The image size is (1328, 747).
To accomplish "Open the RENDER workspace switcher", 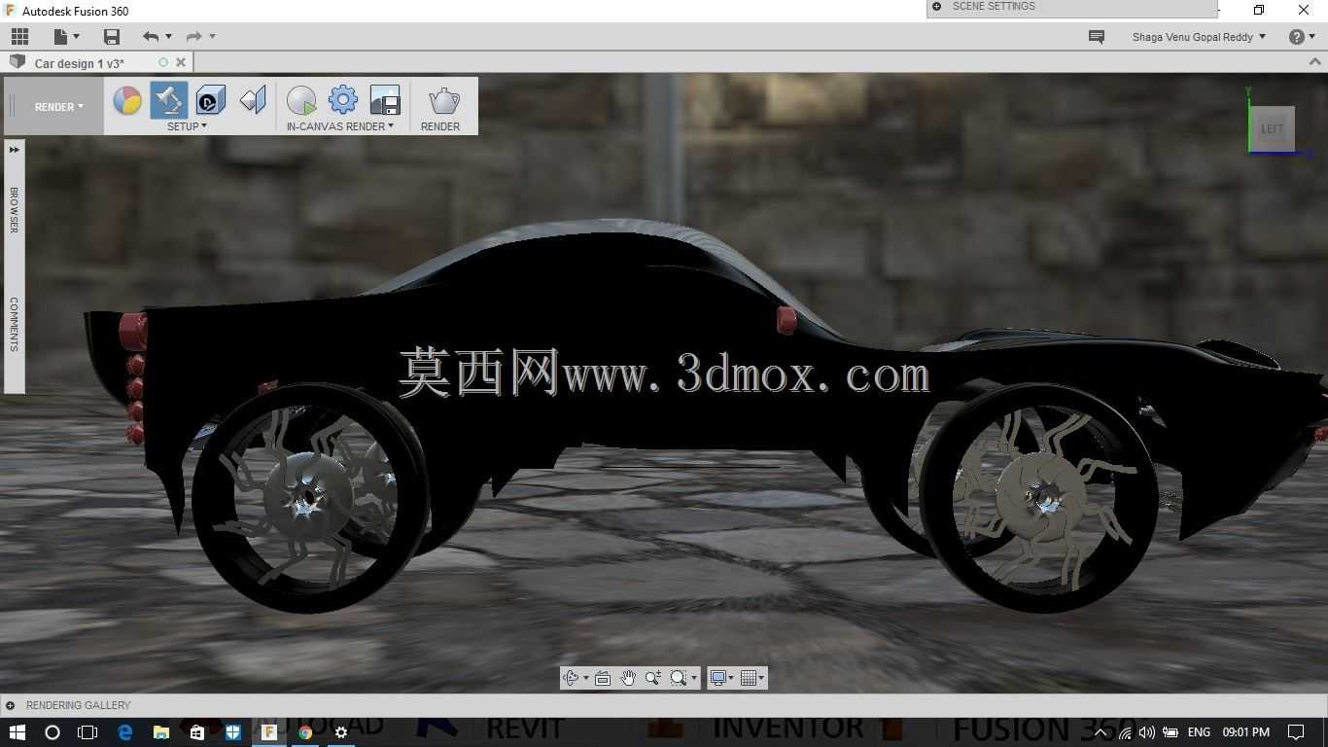I will point(59,107).
